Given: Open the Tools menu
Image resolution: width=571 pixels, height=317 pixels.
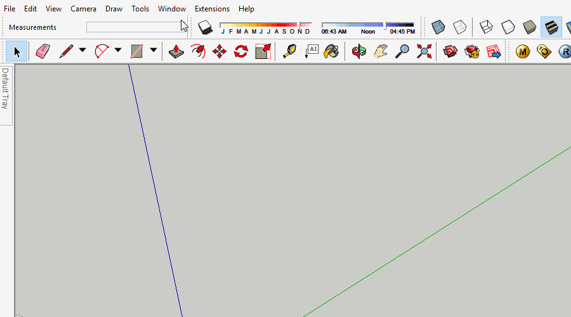Looking at the screenshot, I should pos(140,9).
